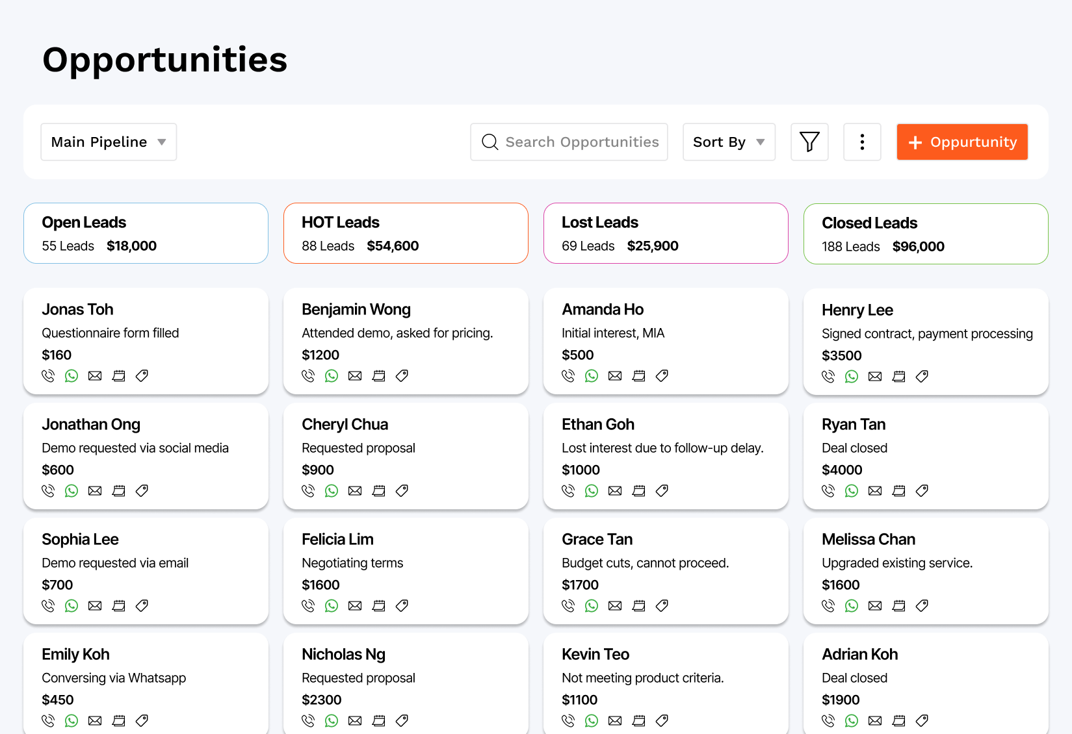
Task: Tag the Benjamin Wong opportunity
Action: pyautogui.click(x=402, y=375)
